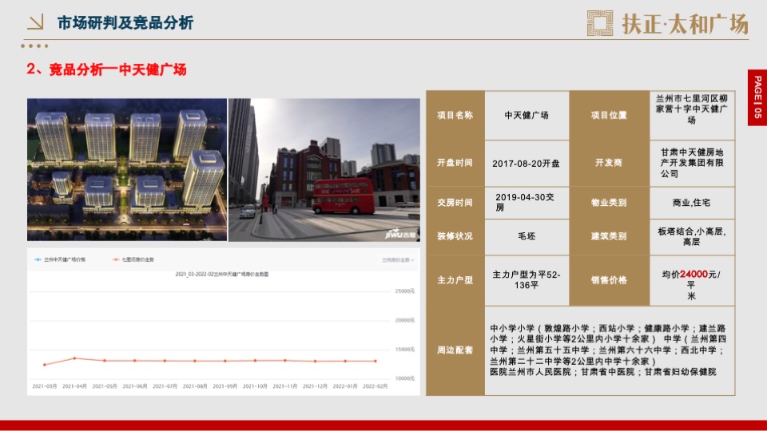Screen dimensions: 767x431
Task: Click the 2022-02月 data point on the line
Action: (x=376, y=361)
